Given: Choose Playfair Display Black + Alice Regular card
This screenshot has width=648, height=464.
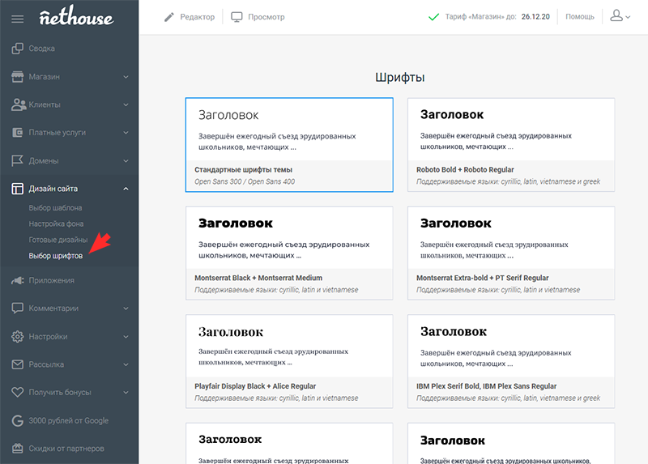Looking at the screenshot, I should (x=289, y=361).
